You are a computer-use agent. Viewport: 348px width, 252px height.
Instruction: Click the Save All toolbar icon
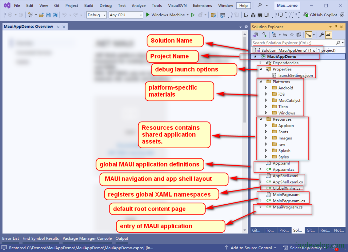click(x=55, y=15)
